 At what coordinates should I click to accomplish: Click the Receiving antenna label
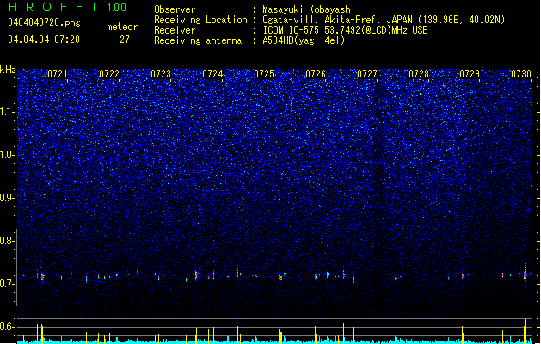[198, 40]
